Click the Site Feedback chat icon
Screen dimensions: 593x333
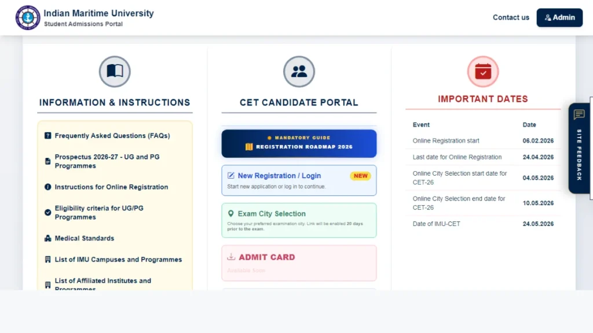click(x=579, y=114)
